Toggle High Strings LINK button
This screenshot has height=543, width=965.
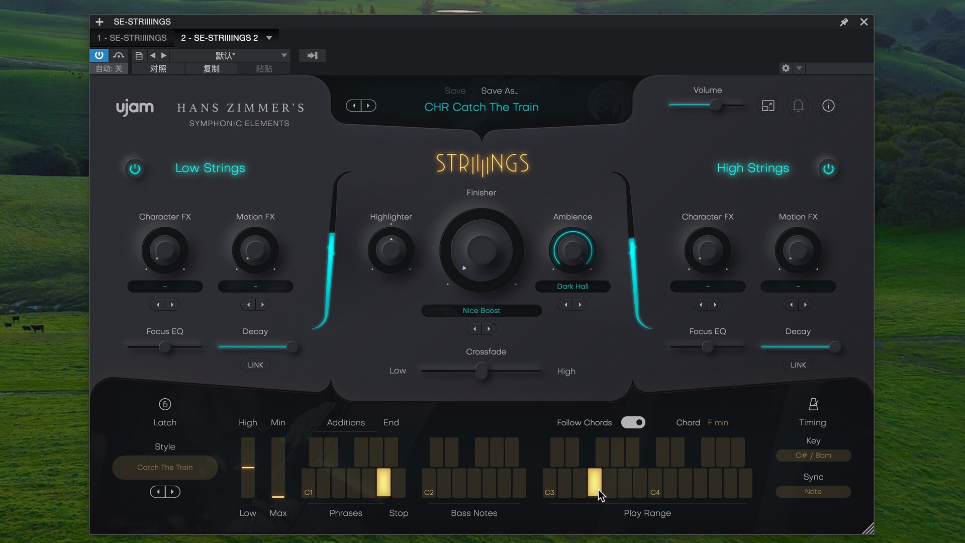[x=798, y=365]
